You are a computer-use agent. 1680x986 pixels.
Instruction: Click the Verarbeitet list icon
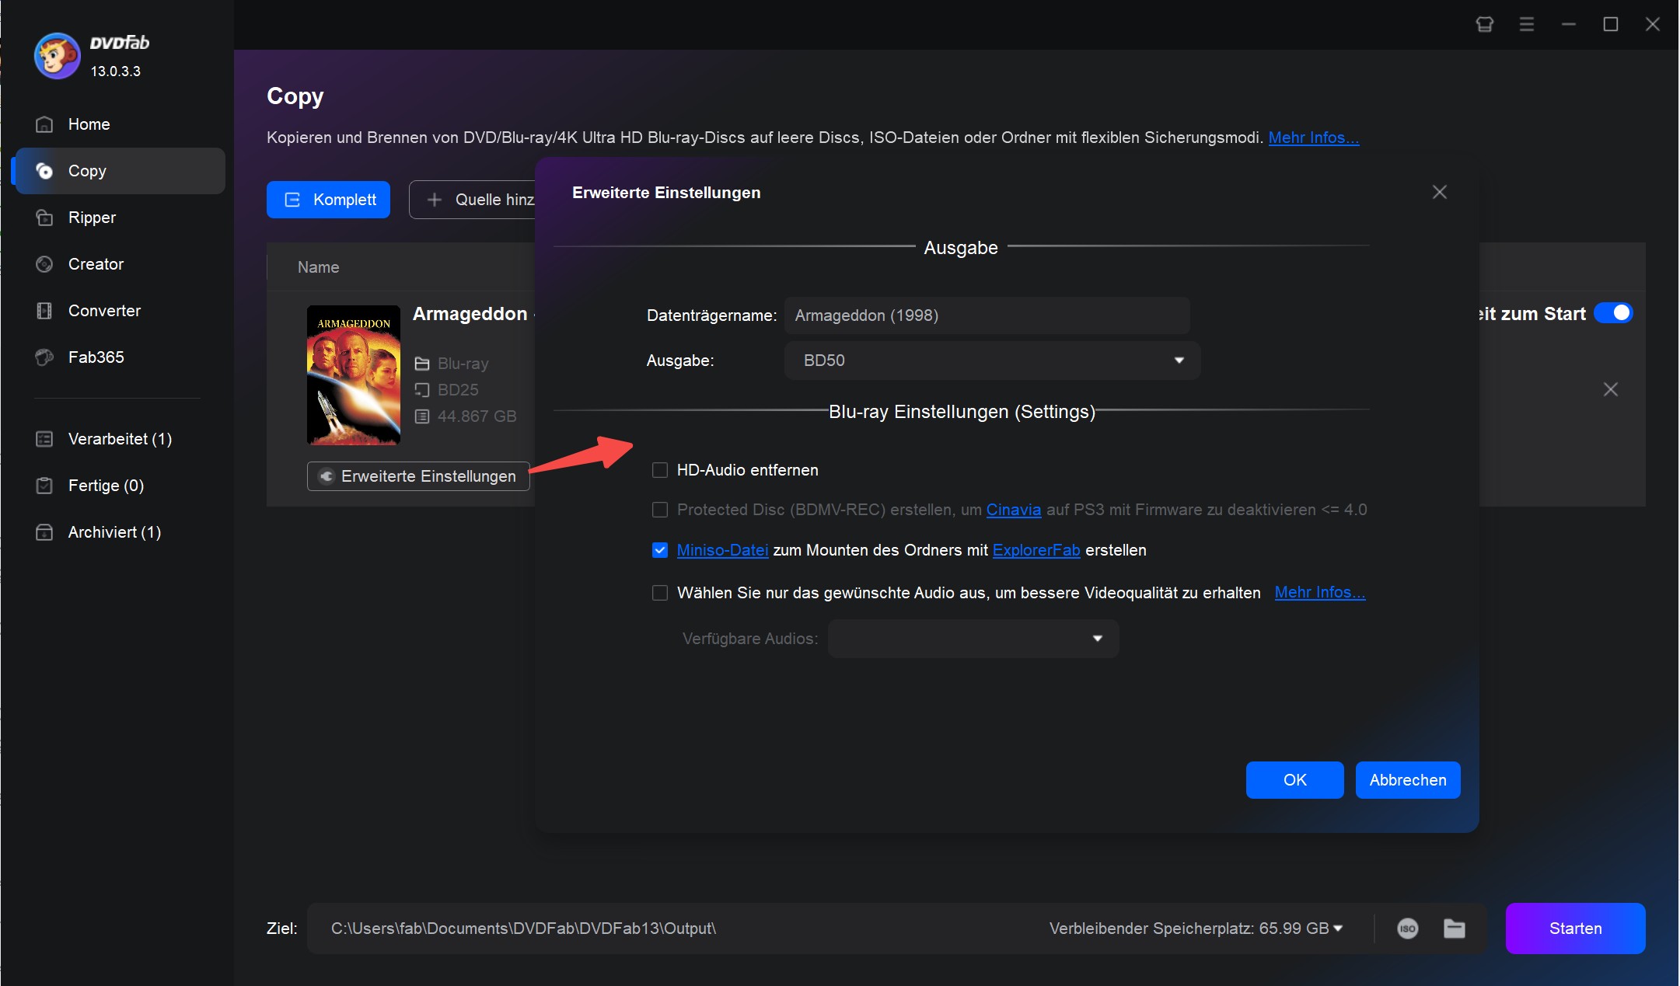[x=44, y=439]
